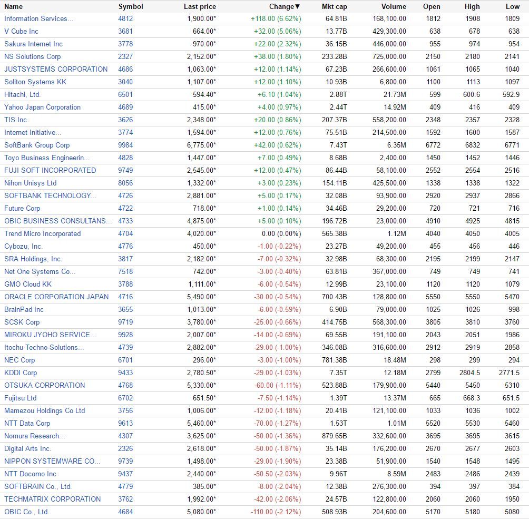The height and width of the screenshot is (519, 529).
Task: Click ticker symbol 9433 for KDDI
Action: (x=125, y=373)
